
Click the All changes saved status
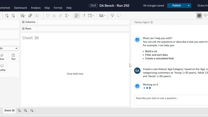(x=153, y=6)
